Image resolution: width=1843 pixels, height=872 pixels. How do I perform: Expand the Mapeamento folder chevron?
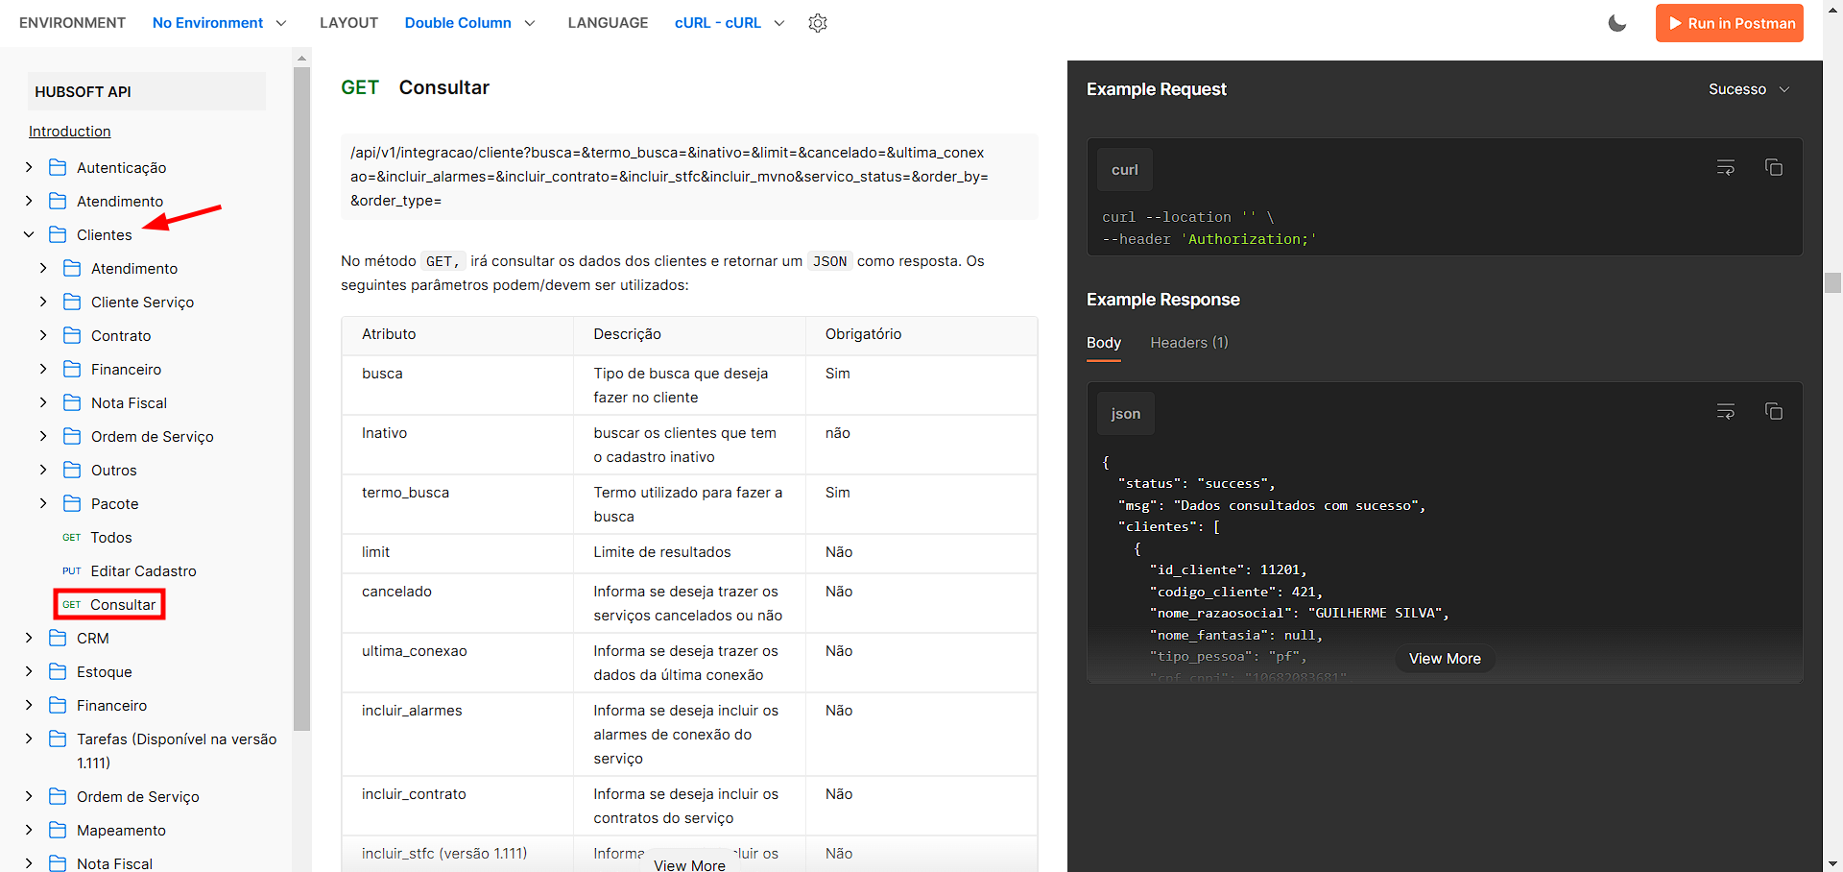(29, 830)
